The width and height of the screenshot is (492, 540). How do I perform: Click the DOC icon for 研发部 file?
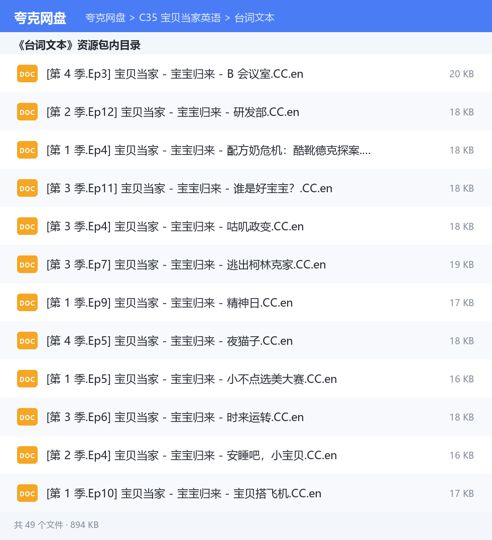coord(27,112)
